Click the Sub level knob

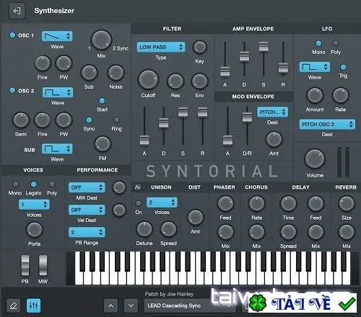(89, 73)
